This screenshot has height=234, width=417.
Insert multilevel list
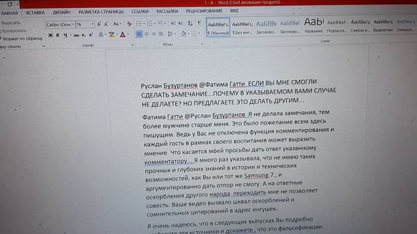click(160, 23)
